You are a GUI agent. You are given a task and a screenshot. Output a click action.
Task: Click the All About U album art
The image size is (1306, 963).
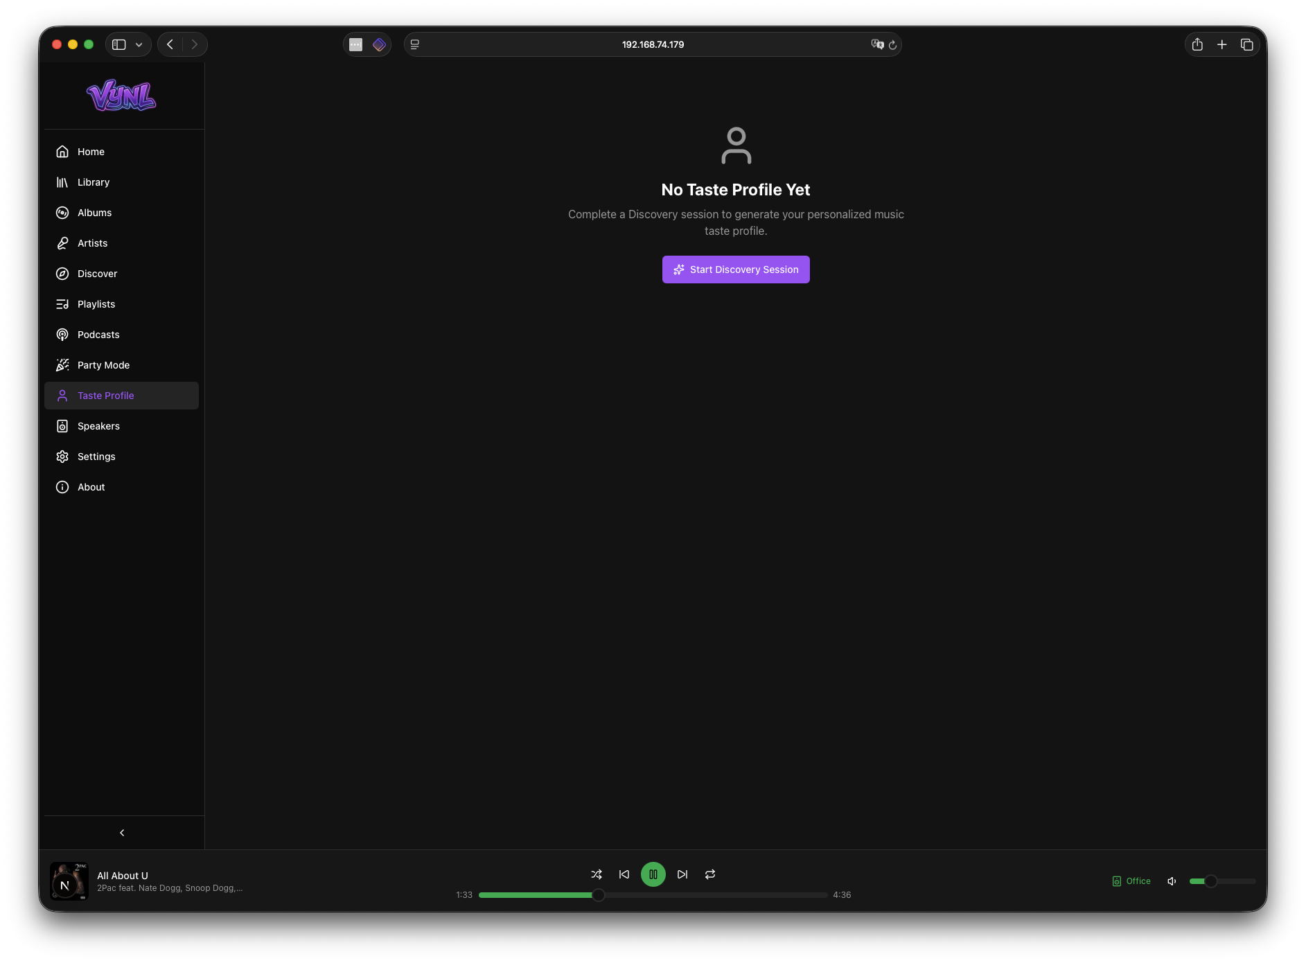pyautogui.click(x=69, y=881)
